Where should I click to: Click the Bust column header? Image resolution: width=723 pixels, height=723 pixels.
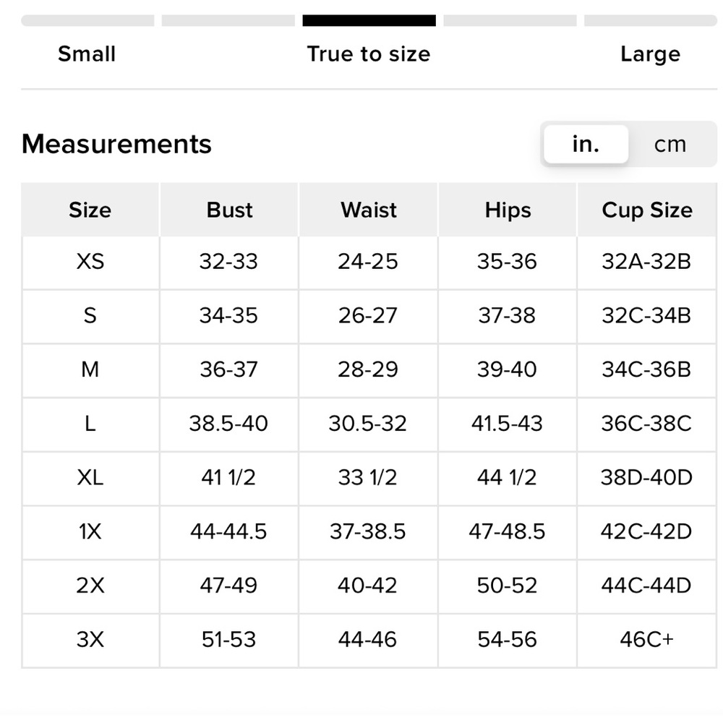(229, 210)
